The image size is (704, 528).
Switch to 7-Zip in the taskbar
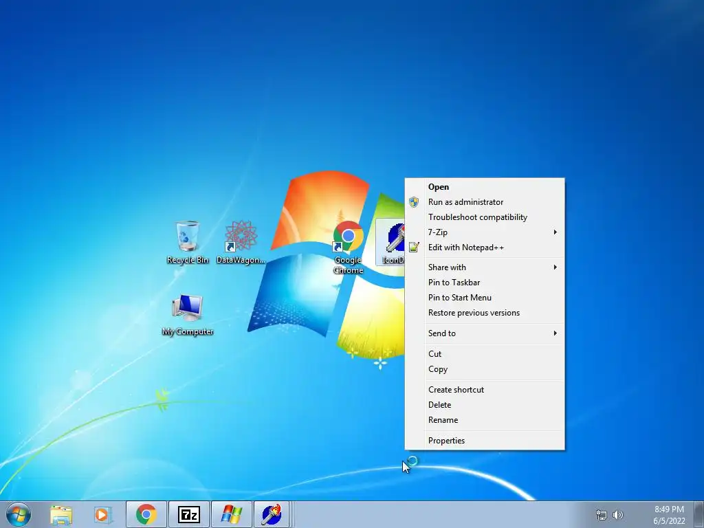pyautogui.click(x=188, y=515)
